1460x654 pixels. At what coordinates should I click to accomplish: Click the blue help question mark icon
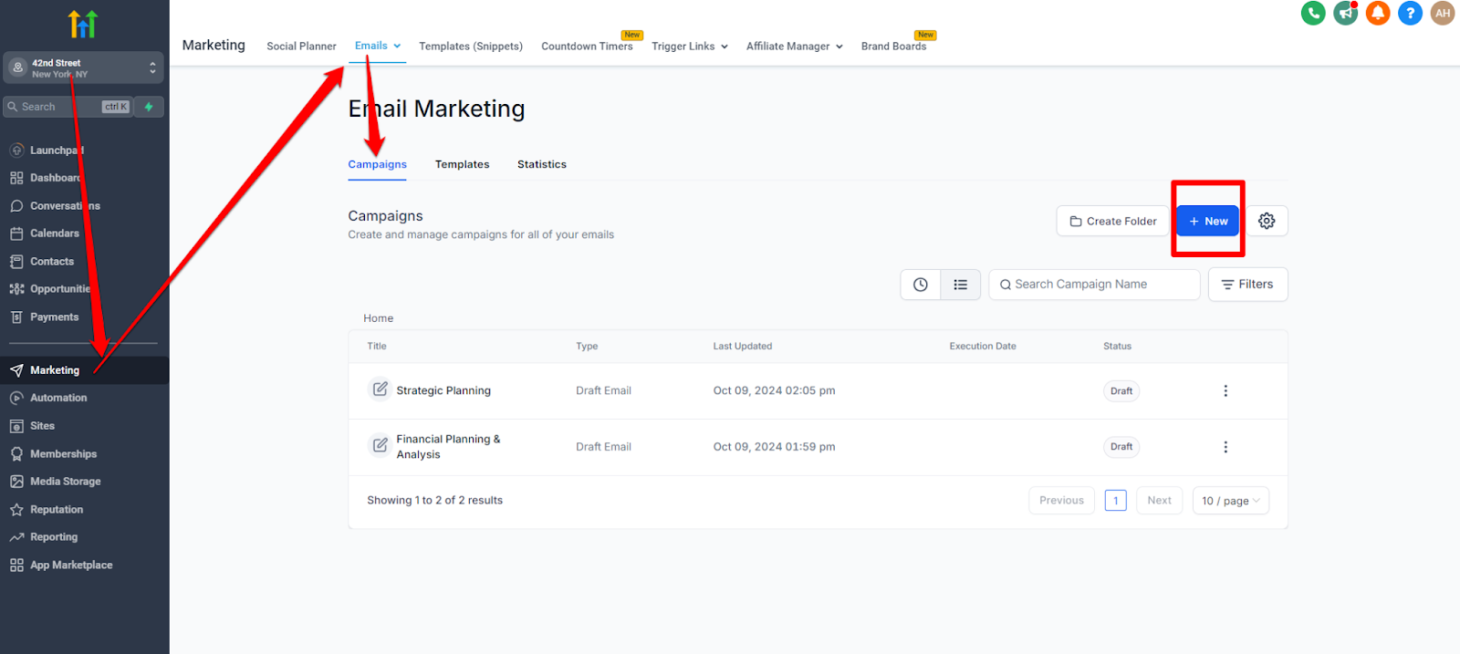coord(1410,13)
